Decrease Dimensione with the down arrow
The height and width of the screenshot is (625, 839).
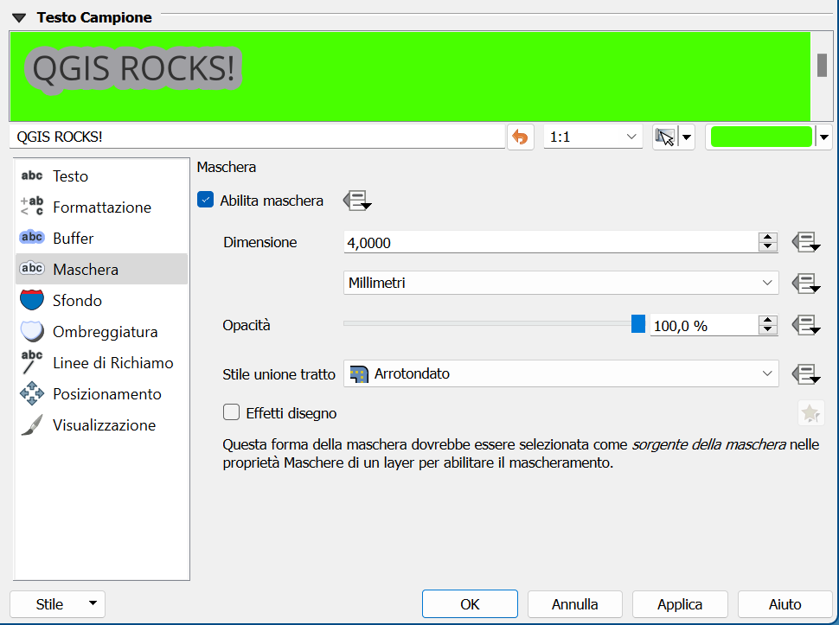pos(768,247)
